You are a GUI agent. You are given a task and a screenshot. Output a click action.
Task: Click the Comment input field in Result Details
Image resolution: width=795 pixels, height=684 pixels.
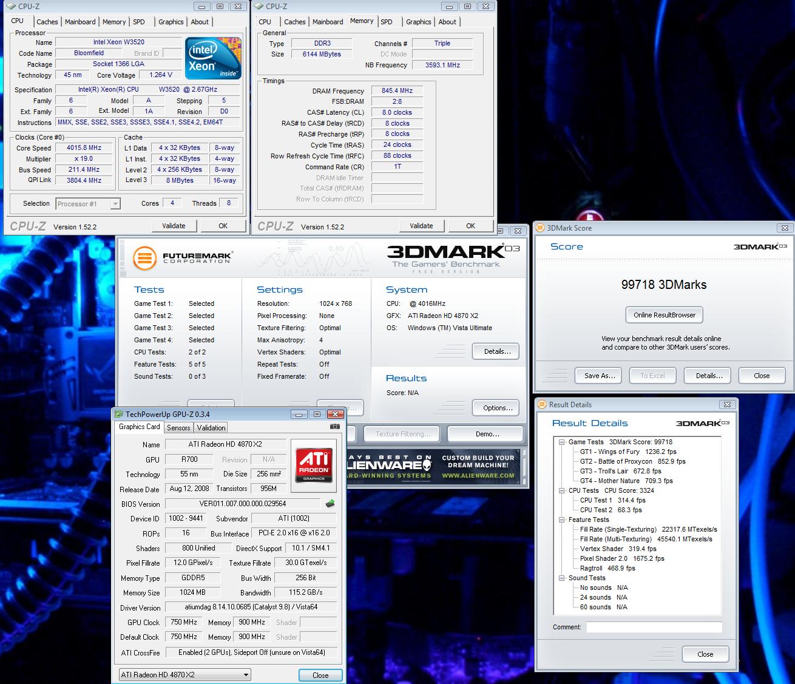[654, 627]
